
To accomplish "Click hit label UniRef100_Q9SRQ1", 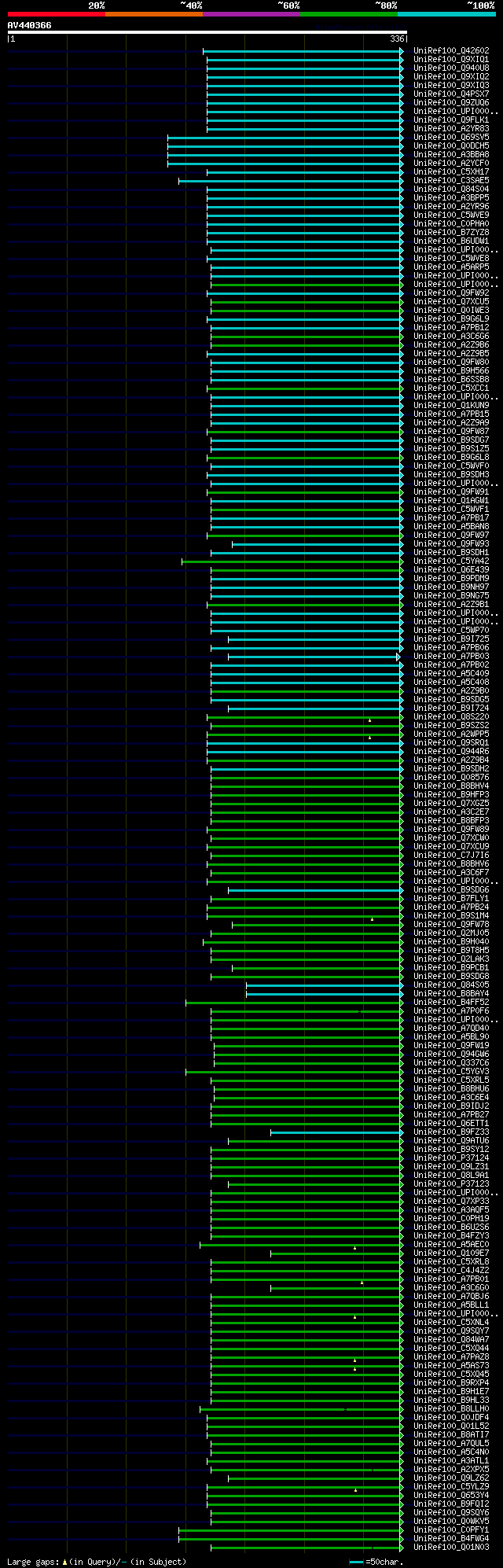I will click(451, 743).
